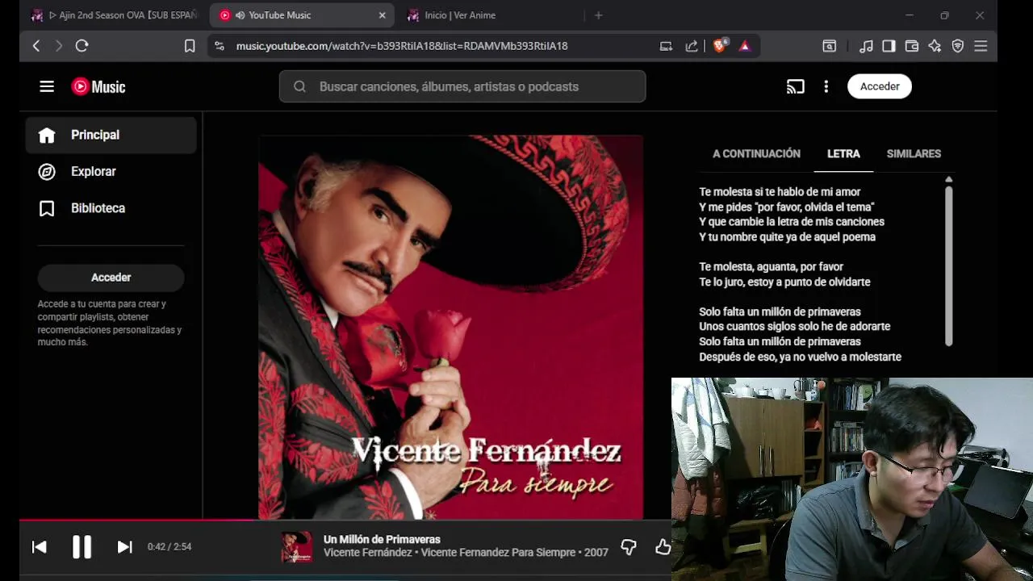Select the LETRA tab
Image resolution: width=1033 pixels, height=581 pixels.
click(843, 153)
